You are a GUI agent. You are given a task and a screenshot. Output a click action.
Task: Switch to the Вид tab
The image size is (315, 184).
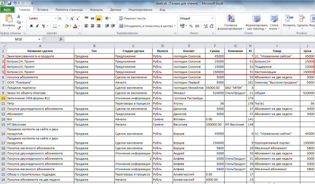[162, 9]
